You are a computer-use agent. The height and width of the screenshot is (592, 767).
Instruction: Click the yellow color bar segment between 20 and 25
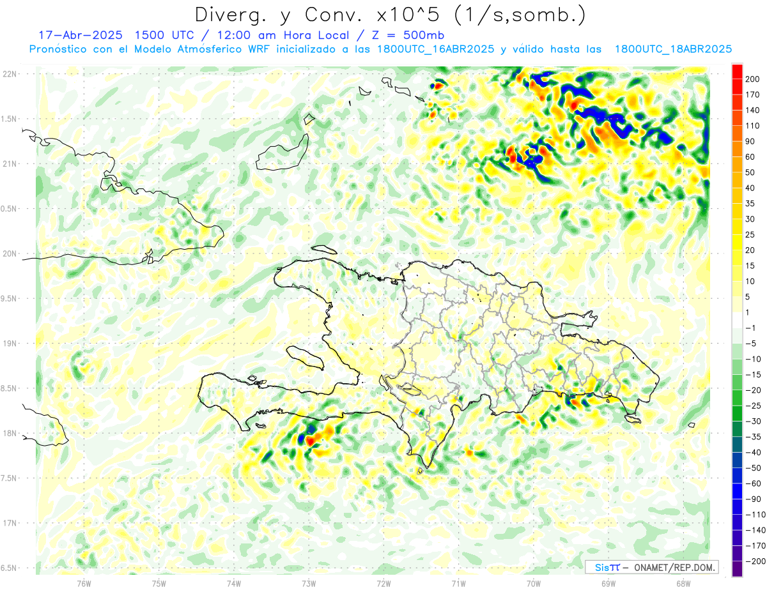737,242
